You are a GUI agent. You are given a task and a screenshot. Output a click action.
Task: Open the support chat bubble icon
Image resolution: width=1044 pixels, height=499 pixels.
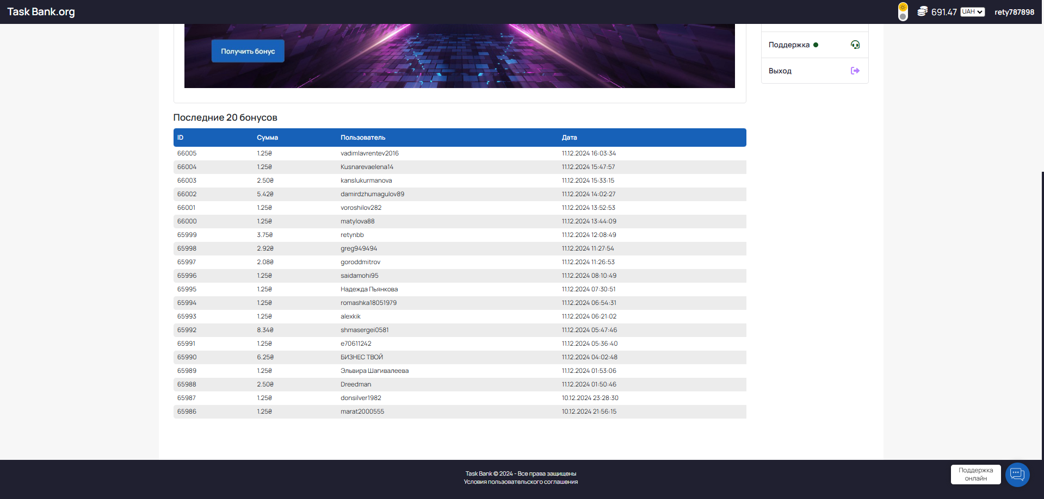(x=1017, y=475)
